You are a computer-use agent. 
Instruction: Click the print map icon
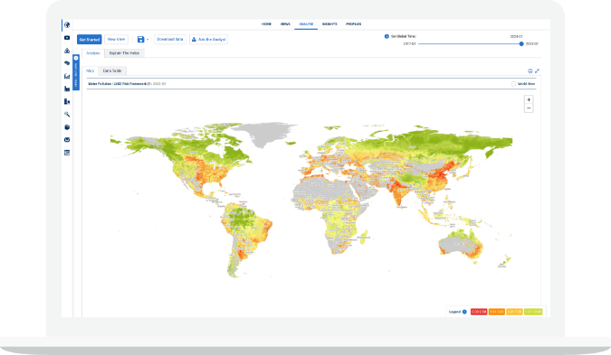coord(530,70)
